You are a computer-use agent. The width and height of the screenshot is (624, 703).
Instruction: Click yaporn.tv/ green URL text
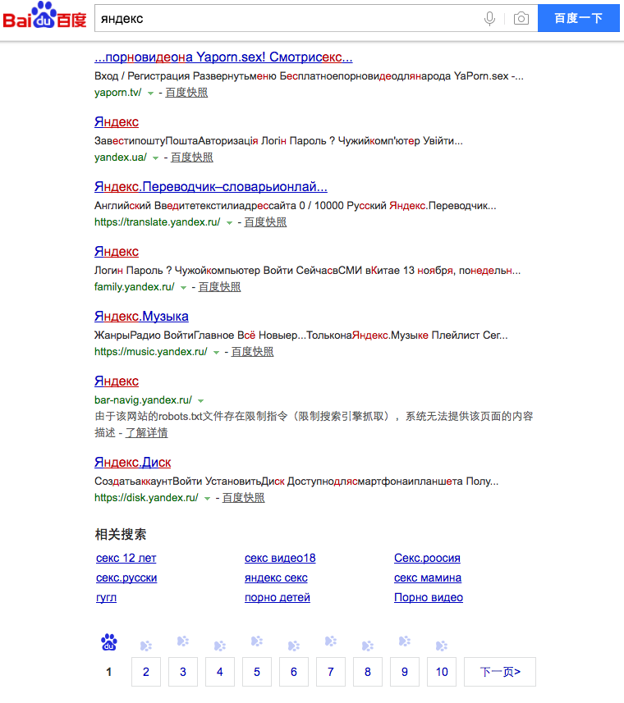point(117,93)
